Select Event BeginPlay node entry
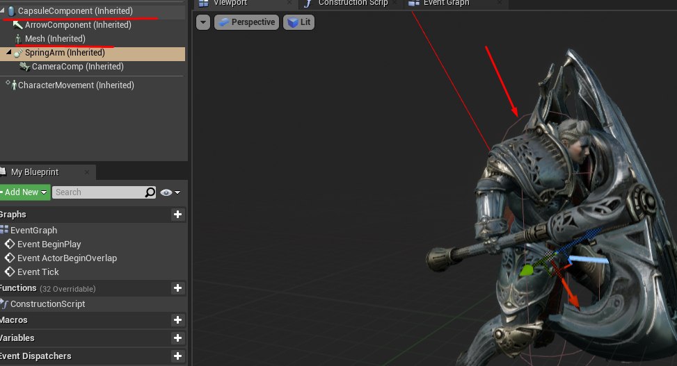The height and width of the screenshot is (366, 677). click(49, 244)
